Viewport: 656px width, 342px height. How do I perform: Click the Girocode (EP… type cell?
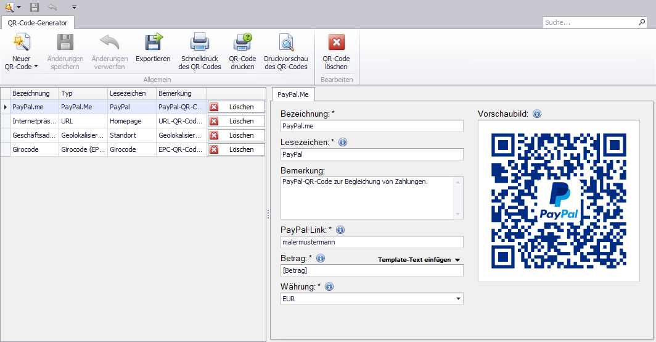pos(83,149)
